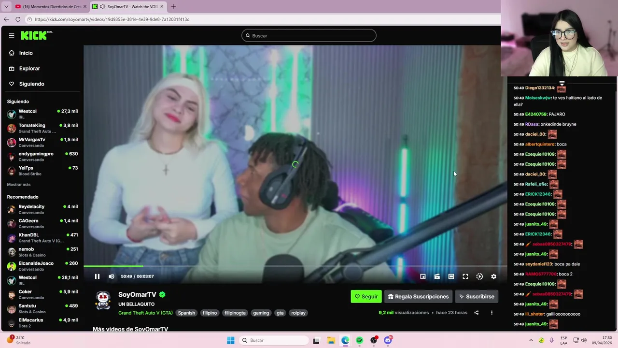The image size is (618, 348).
Task: Open the Kick hamburger menu
Action: pos(12,35)
